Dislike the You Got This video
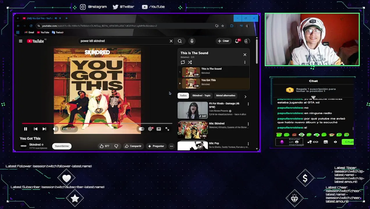This screenshot has height=209, width=370. [x=116, y=146]
